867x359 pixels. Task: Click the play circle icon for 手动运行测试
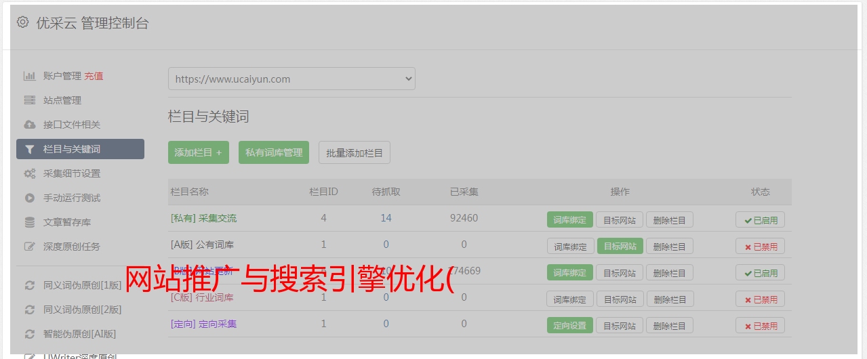[29, 198]
